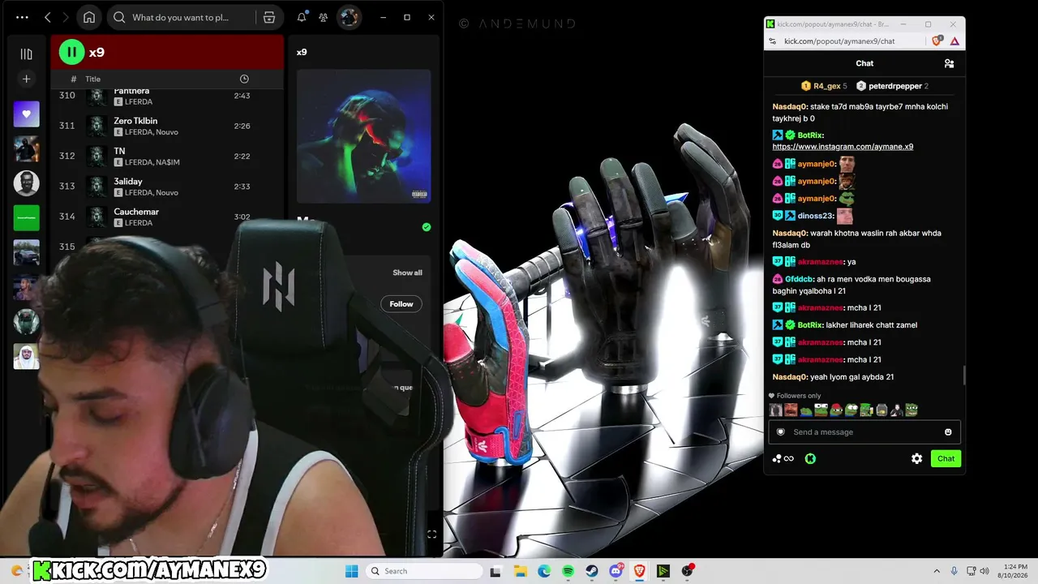The image size is (1038, 584).
Task: Open File Explorer from the taskbar
Action: [520, 571]
